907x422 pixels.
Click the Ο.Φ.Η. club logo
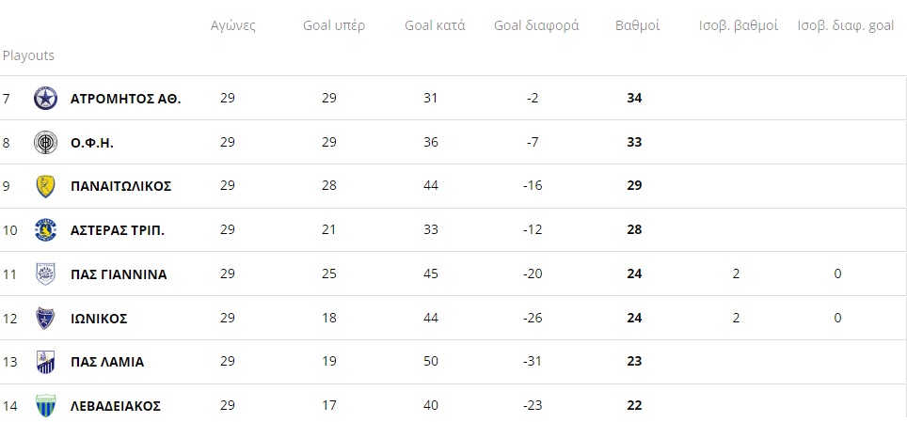pos(46,142)
